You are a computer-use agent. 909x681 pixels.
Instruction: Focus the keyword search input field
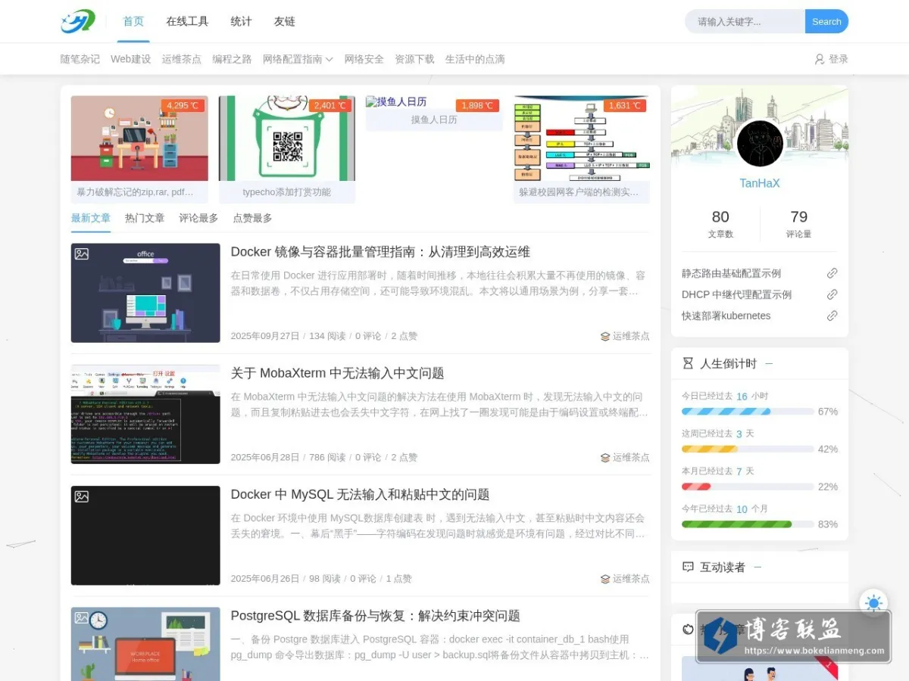[x=745, y=21]
